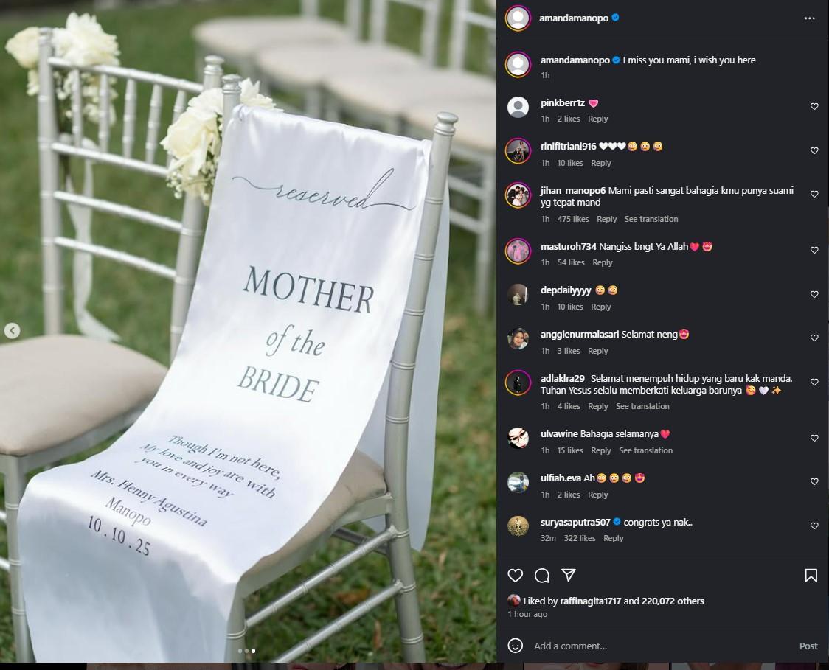The height and width of the screenshot is (670, 829).
Task: See translation of ulvawine's comment
Action: click(645, 450)
